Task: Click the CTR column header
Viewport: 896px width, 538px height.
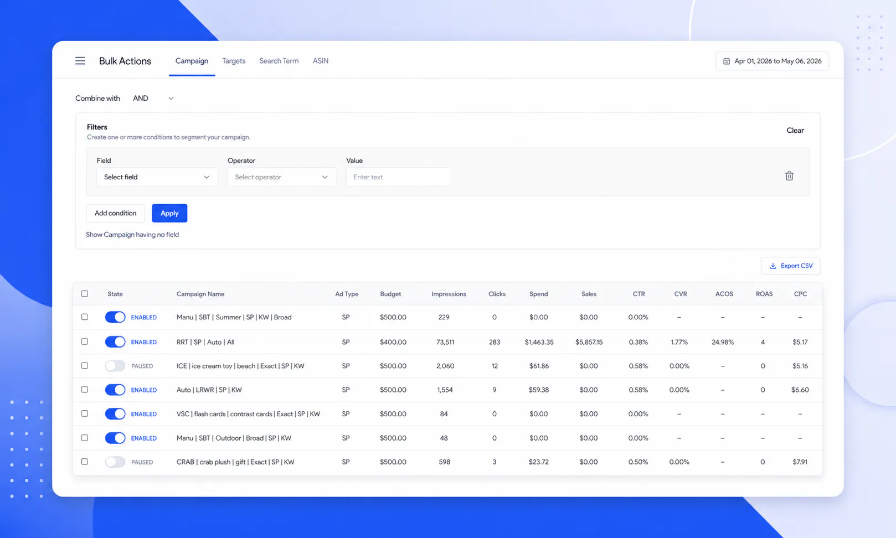Action: (638, 294)
